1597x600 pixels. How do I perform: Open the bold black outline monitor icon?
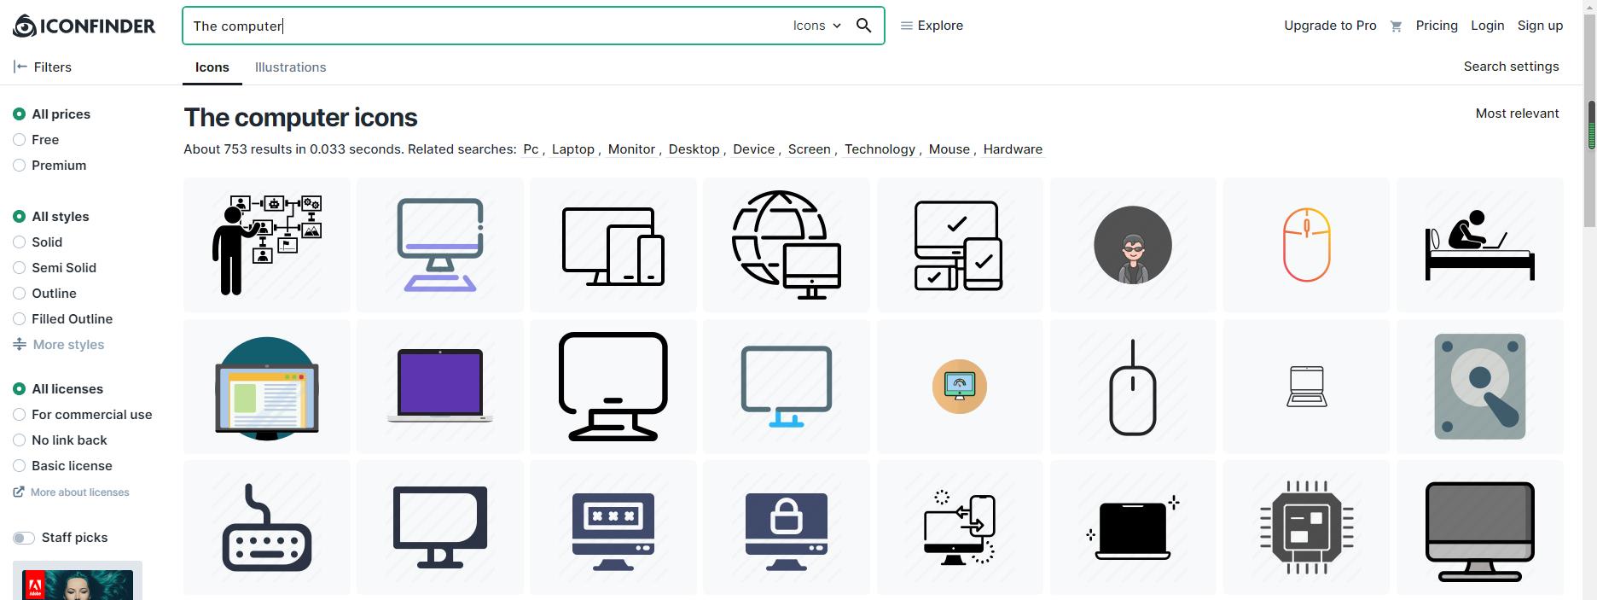point(613,387)
